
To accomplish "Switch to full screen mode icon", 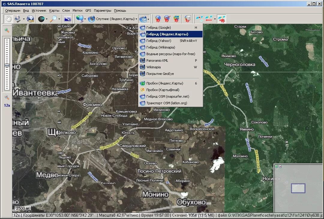I will [x=67, y=19].
